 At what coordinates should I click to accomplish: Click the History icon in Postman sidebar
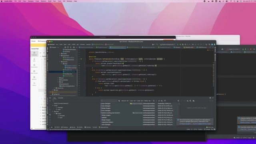34,84
